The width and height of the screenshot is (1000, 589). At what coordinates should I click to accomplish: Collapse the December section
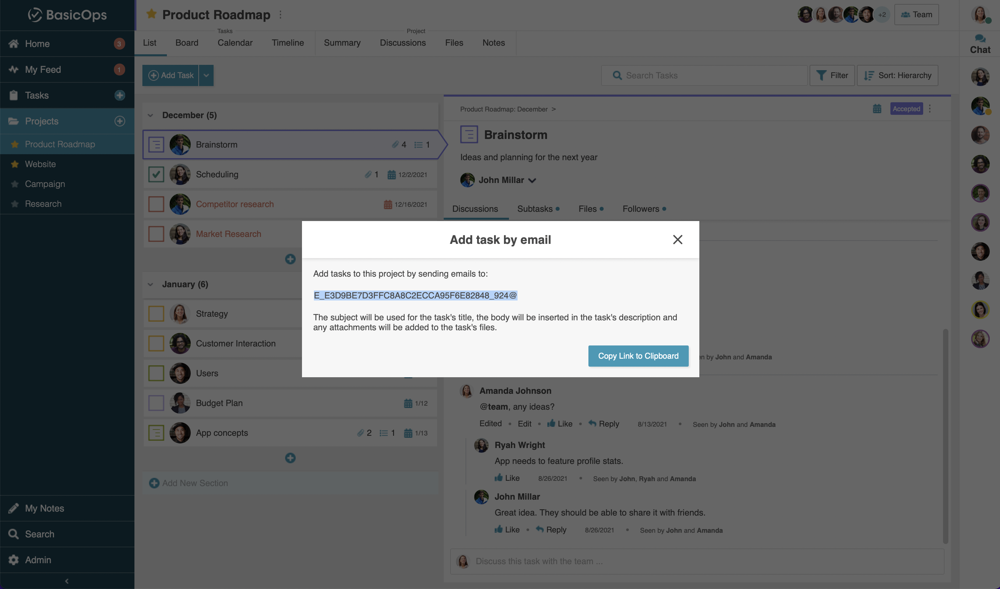[151, 115]
